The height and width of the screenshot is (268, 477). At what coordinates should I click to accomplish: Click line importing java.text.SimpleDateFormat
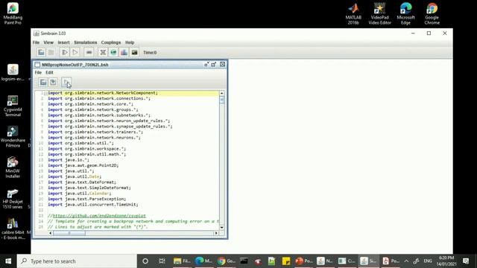tap(89, 188)
